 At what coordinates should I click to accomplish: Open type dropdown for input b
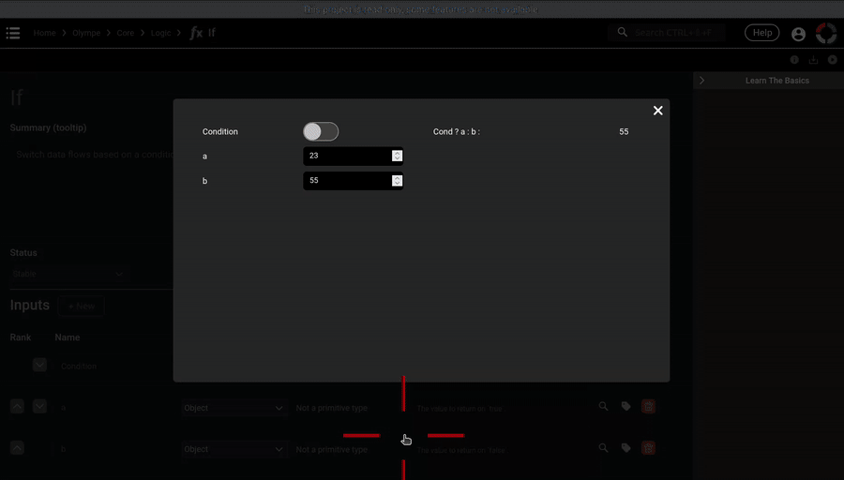coord(234,449)
